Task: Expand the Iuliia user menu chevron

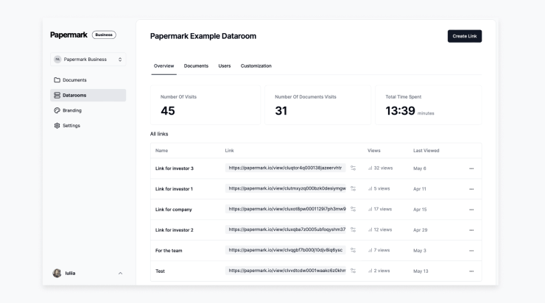Action: click(120, 273)
